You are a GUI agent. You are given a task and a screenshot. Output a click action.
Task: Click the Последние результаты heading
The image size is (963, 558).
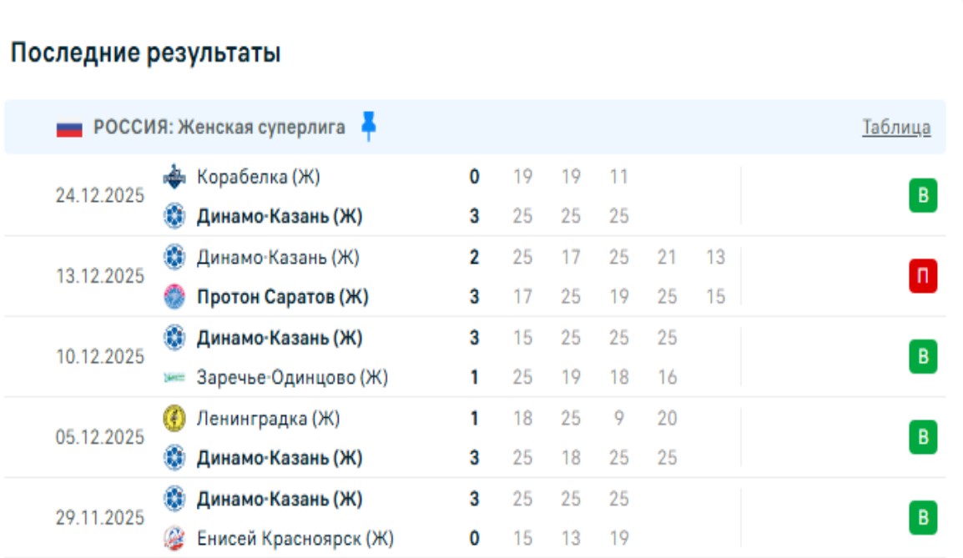coord(145,53)
